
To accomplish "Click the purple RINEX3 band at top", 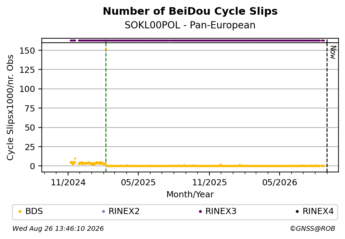I will click(x=197, y=40).
